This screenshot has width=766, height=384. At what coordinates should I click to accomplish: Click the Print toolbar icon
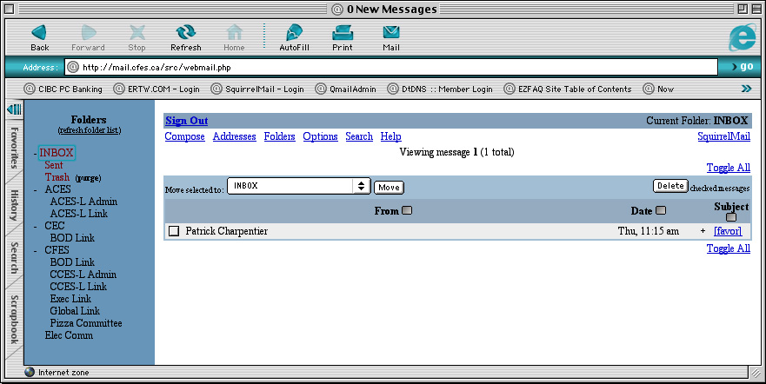point(342,33)
